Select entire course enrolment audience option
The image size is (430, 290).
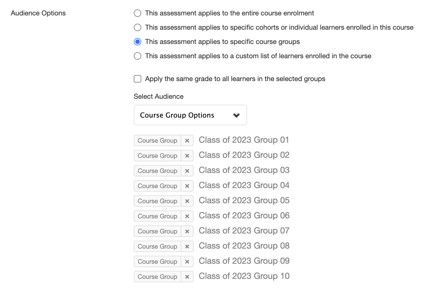click(x=138, y=13)
